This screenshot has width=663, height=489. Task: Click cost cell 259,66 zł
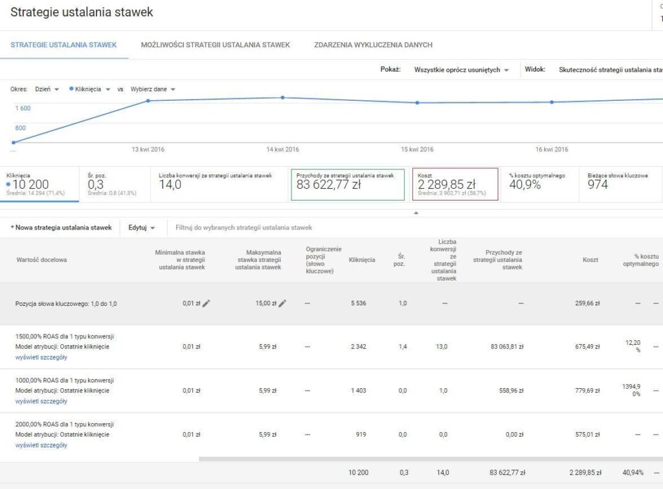coord(587,303)
